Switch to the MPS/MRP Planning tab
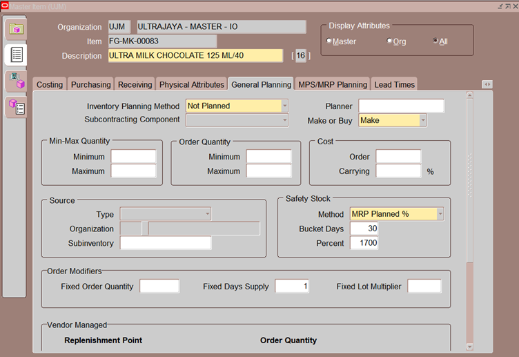The image size is (519, 357). click(x=333, y=84)
